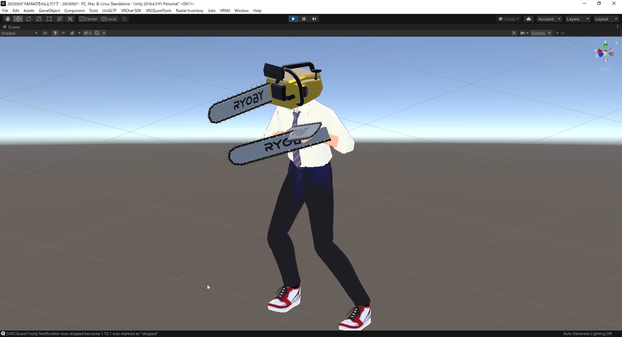The height and width of the screenshot is (337, 622).
Task: Open the VRM0 menu
Action: coord(225,11)
